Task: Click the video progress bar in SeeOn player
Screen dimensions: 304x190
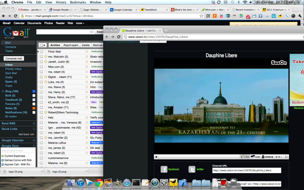Action: 199,157
